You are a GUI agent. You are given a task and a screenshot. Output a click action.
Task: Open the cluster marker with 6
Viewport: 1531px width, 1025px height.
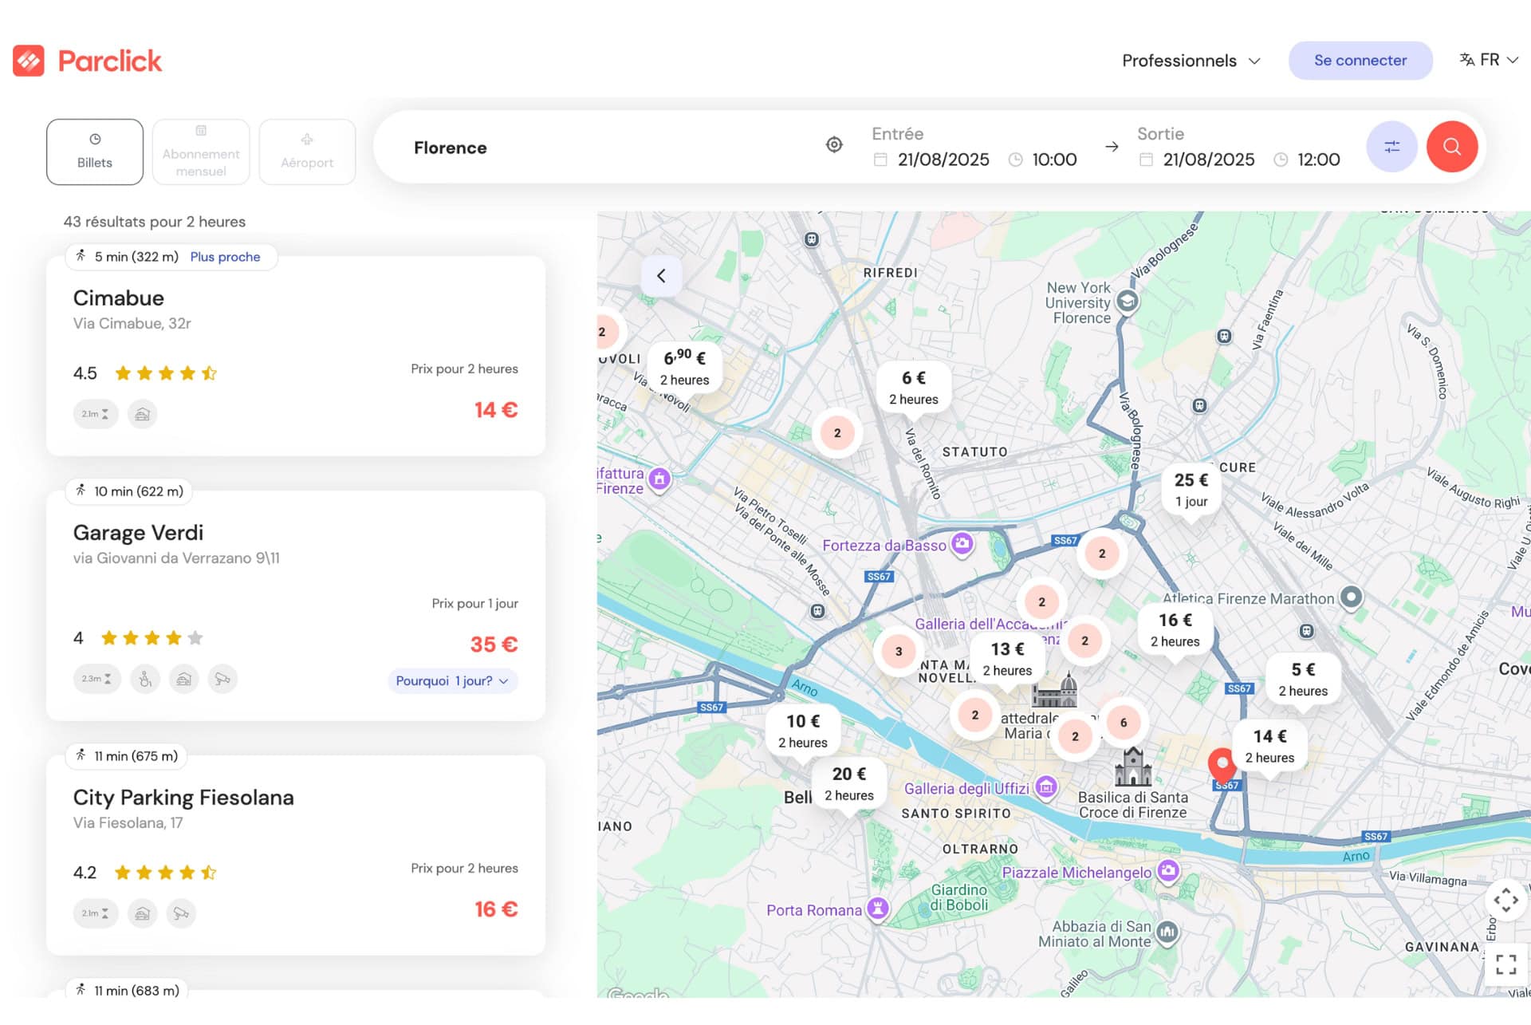coord(1124,723)
